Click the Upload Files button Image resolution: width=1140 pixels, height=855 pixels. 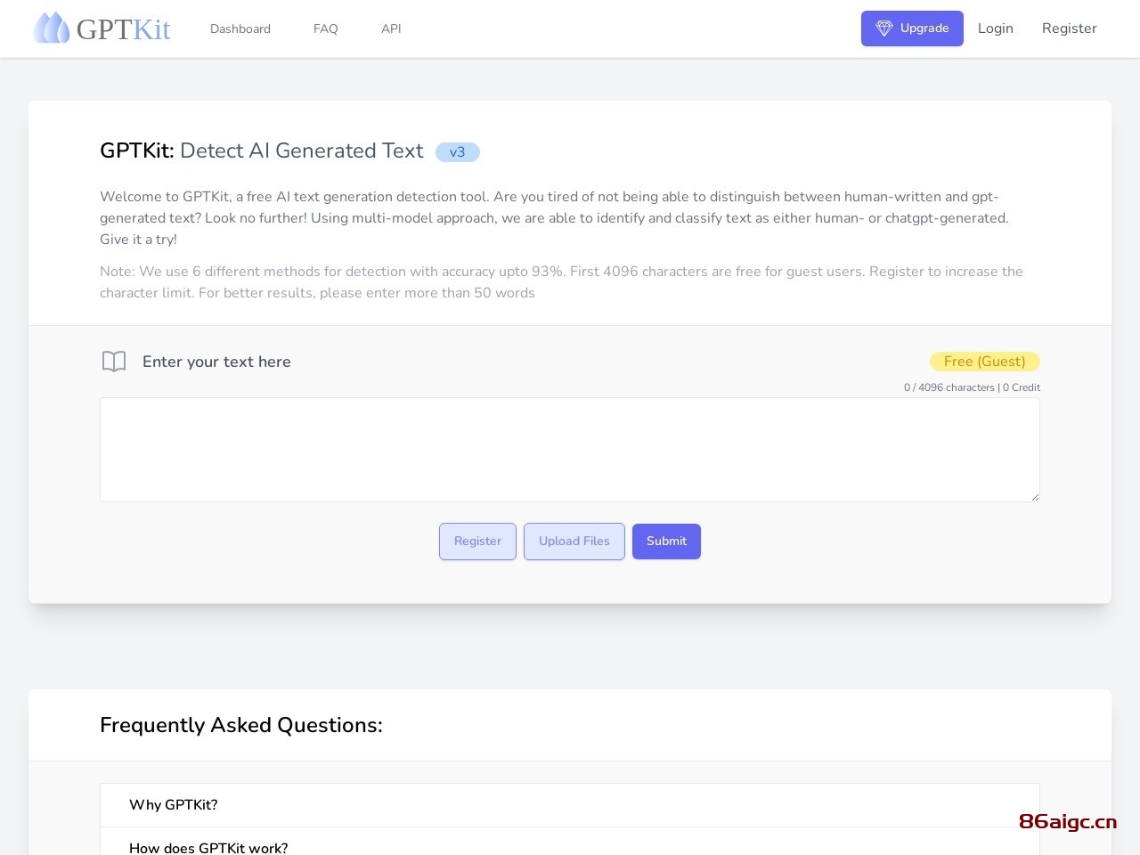574,541
